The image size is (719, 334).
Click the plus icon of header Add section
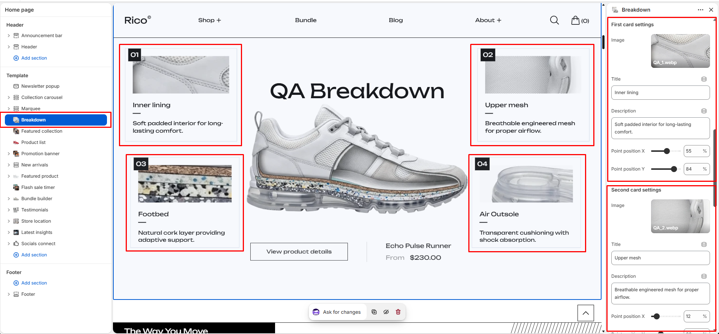[16, 58]
